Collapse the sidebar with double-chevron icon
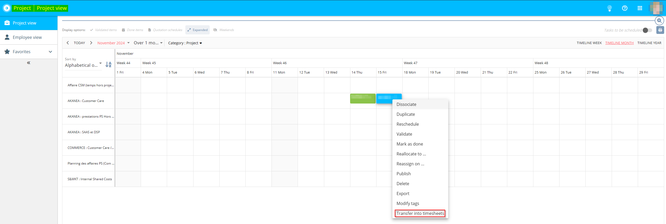The width and height of the screenshot is (666, 224). 28,63
